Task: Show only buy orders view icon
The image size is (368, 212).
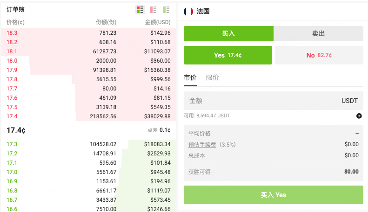Action: 166,10
